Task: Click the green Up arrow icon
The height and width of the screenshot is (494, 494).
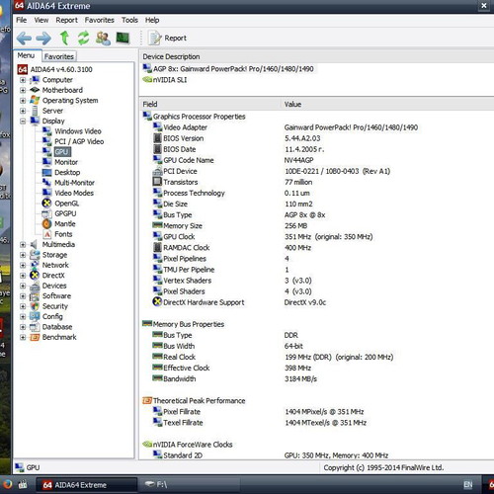Action: pos(64,38)
